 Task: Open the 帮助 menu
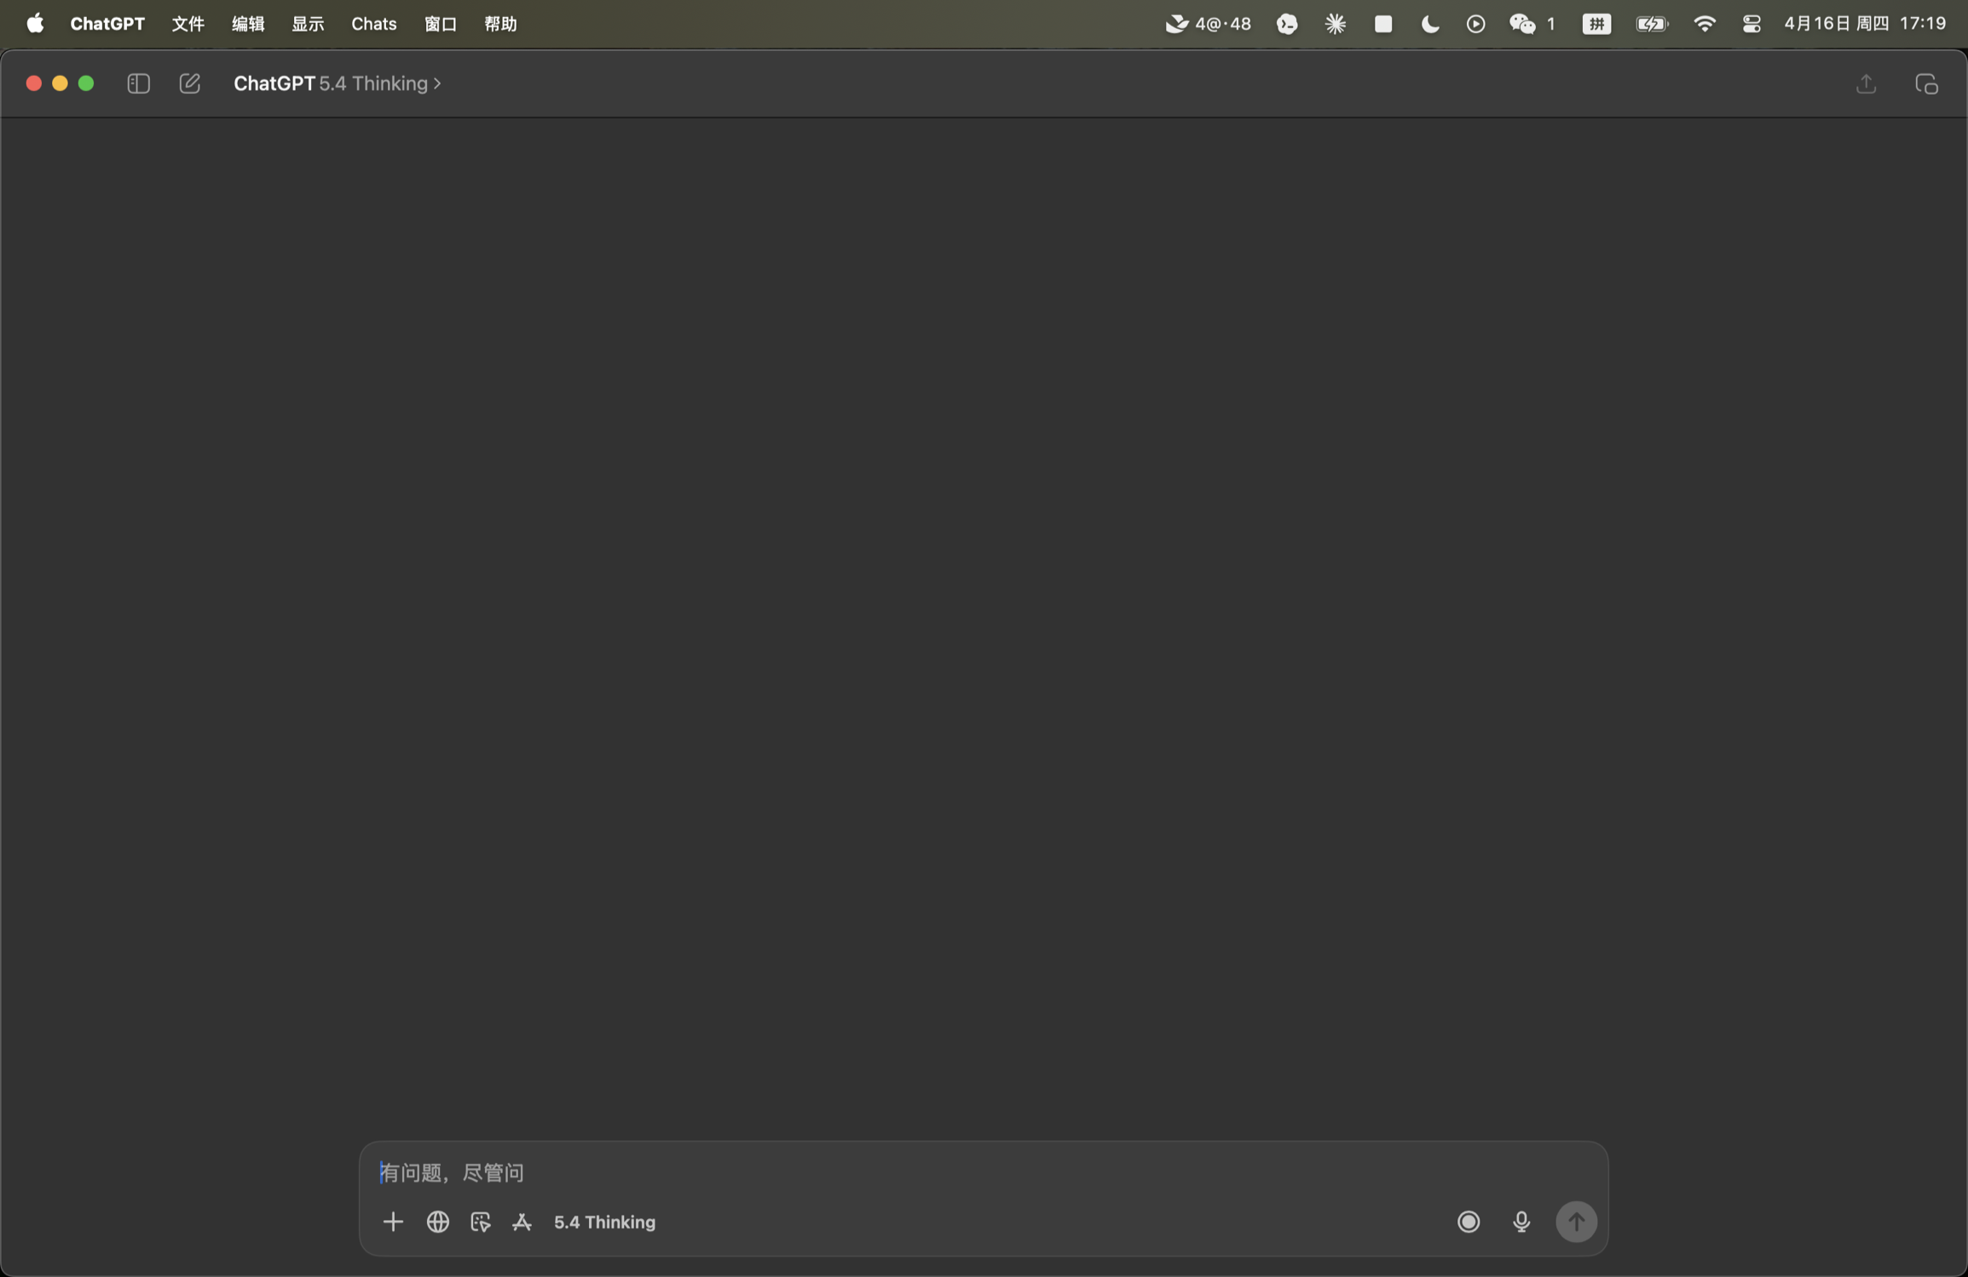coord(500,24)
